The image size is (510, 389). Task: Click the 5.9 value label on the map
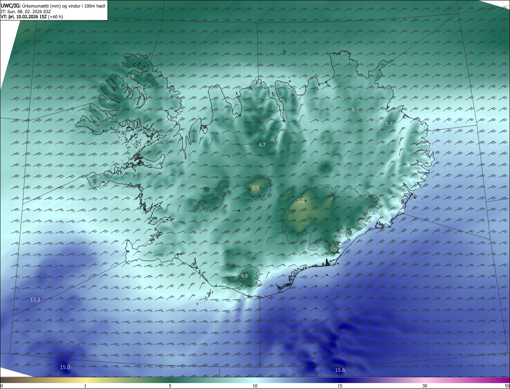[x=94, y=182]
